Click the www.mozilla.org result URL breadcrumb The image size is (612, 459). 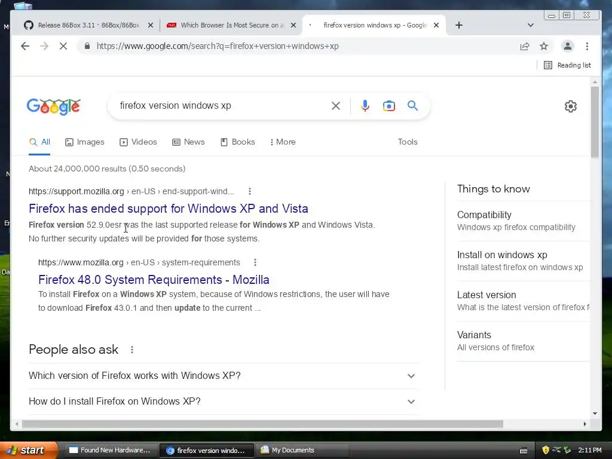(x=139, y=262)
